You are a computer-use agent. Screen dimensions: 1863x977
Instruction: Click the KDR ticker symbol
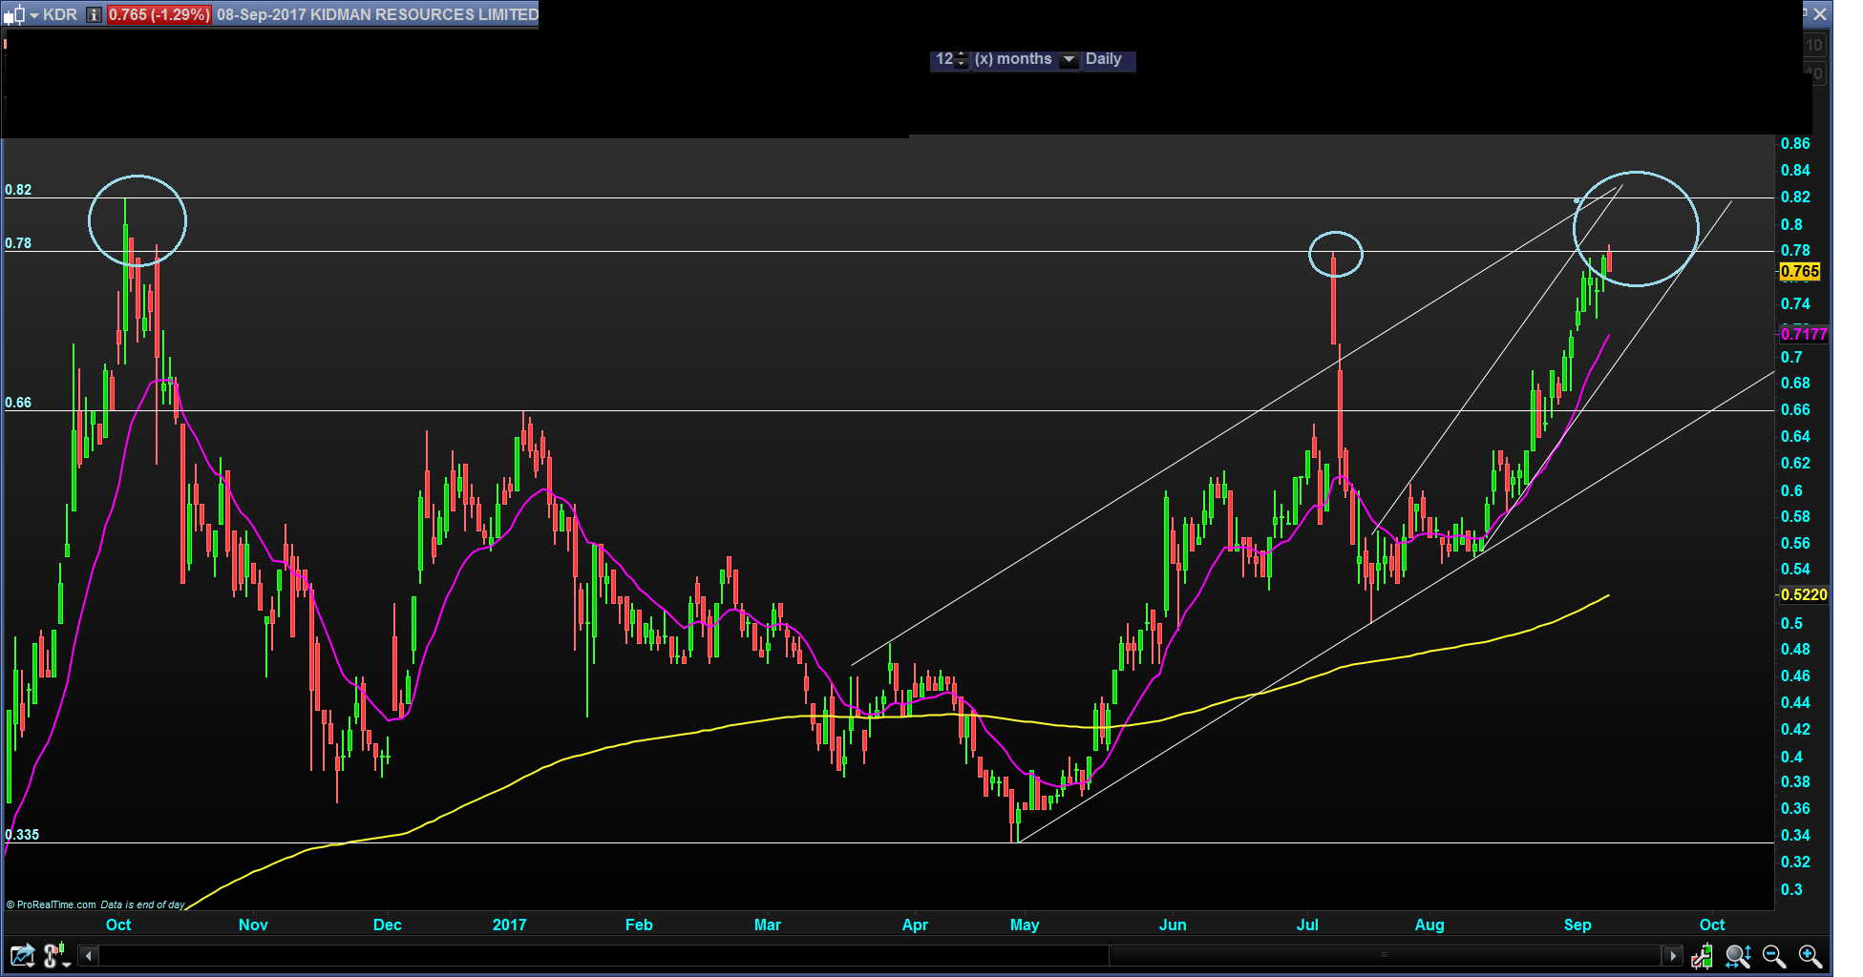pos(60,14)
